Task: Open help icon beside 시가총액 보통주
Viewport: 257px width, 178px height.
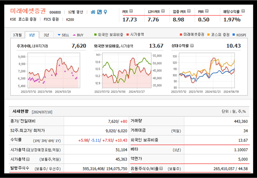Action: coord(28,159)
